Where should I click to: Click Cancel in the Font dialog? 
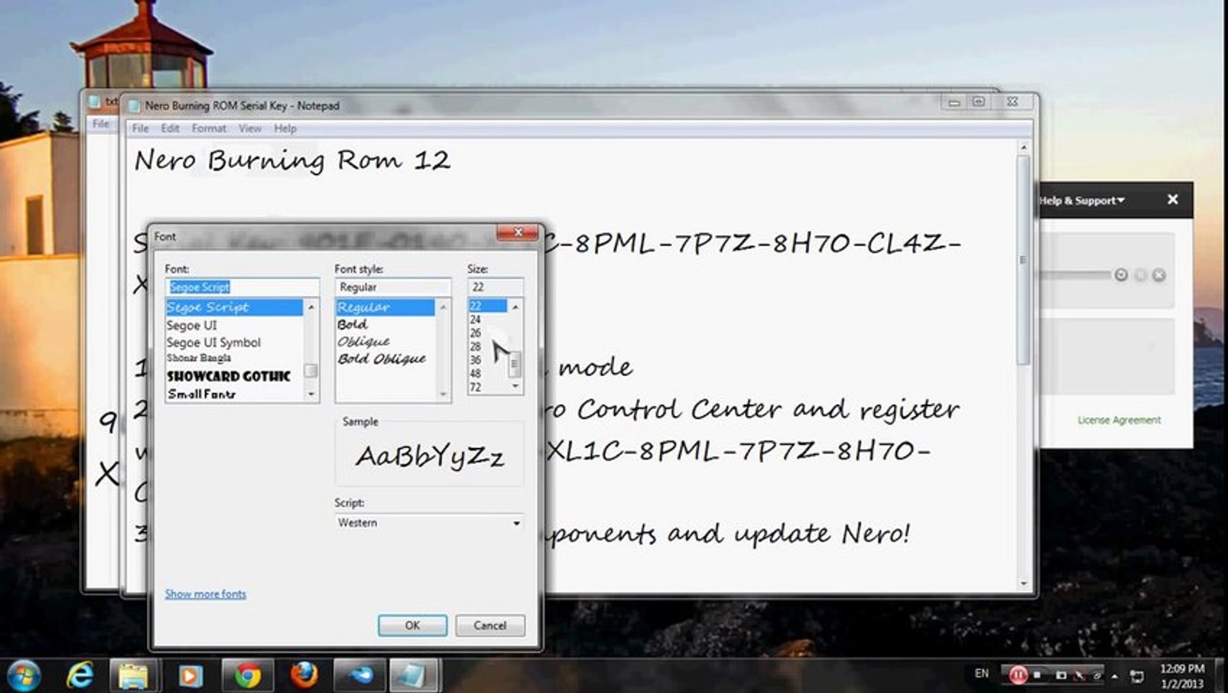[x=489, y=625]
